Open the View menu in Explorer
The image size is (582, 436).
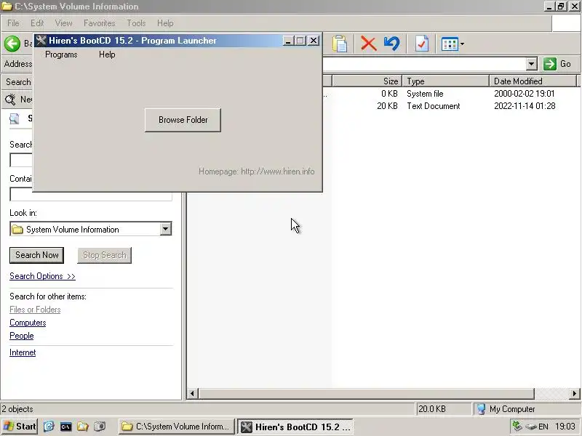[64, 23]
